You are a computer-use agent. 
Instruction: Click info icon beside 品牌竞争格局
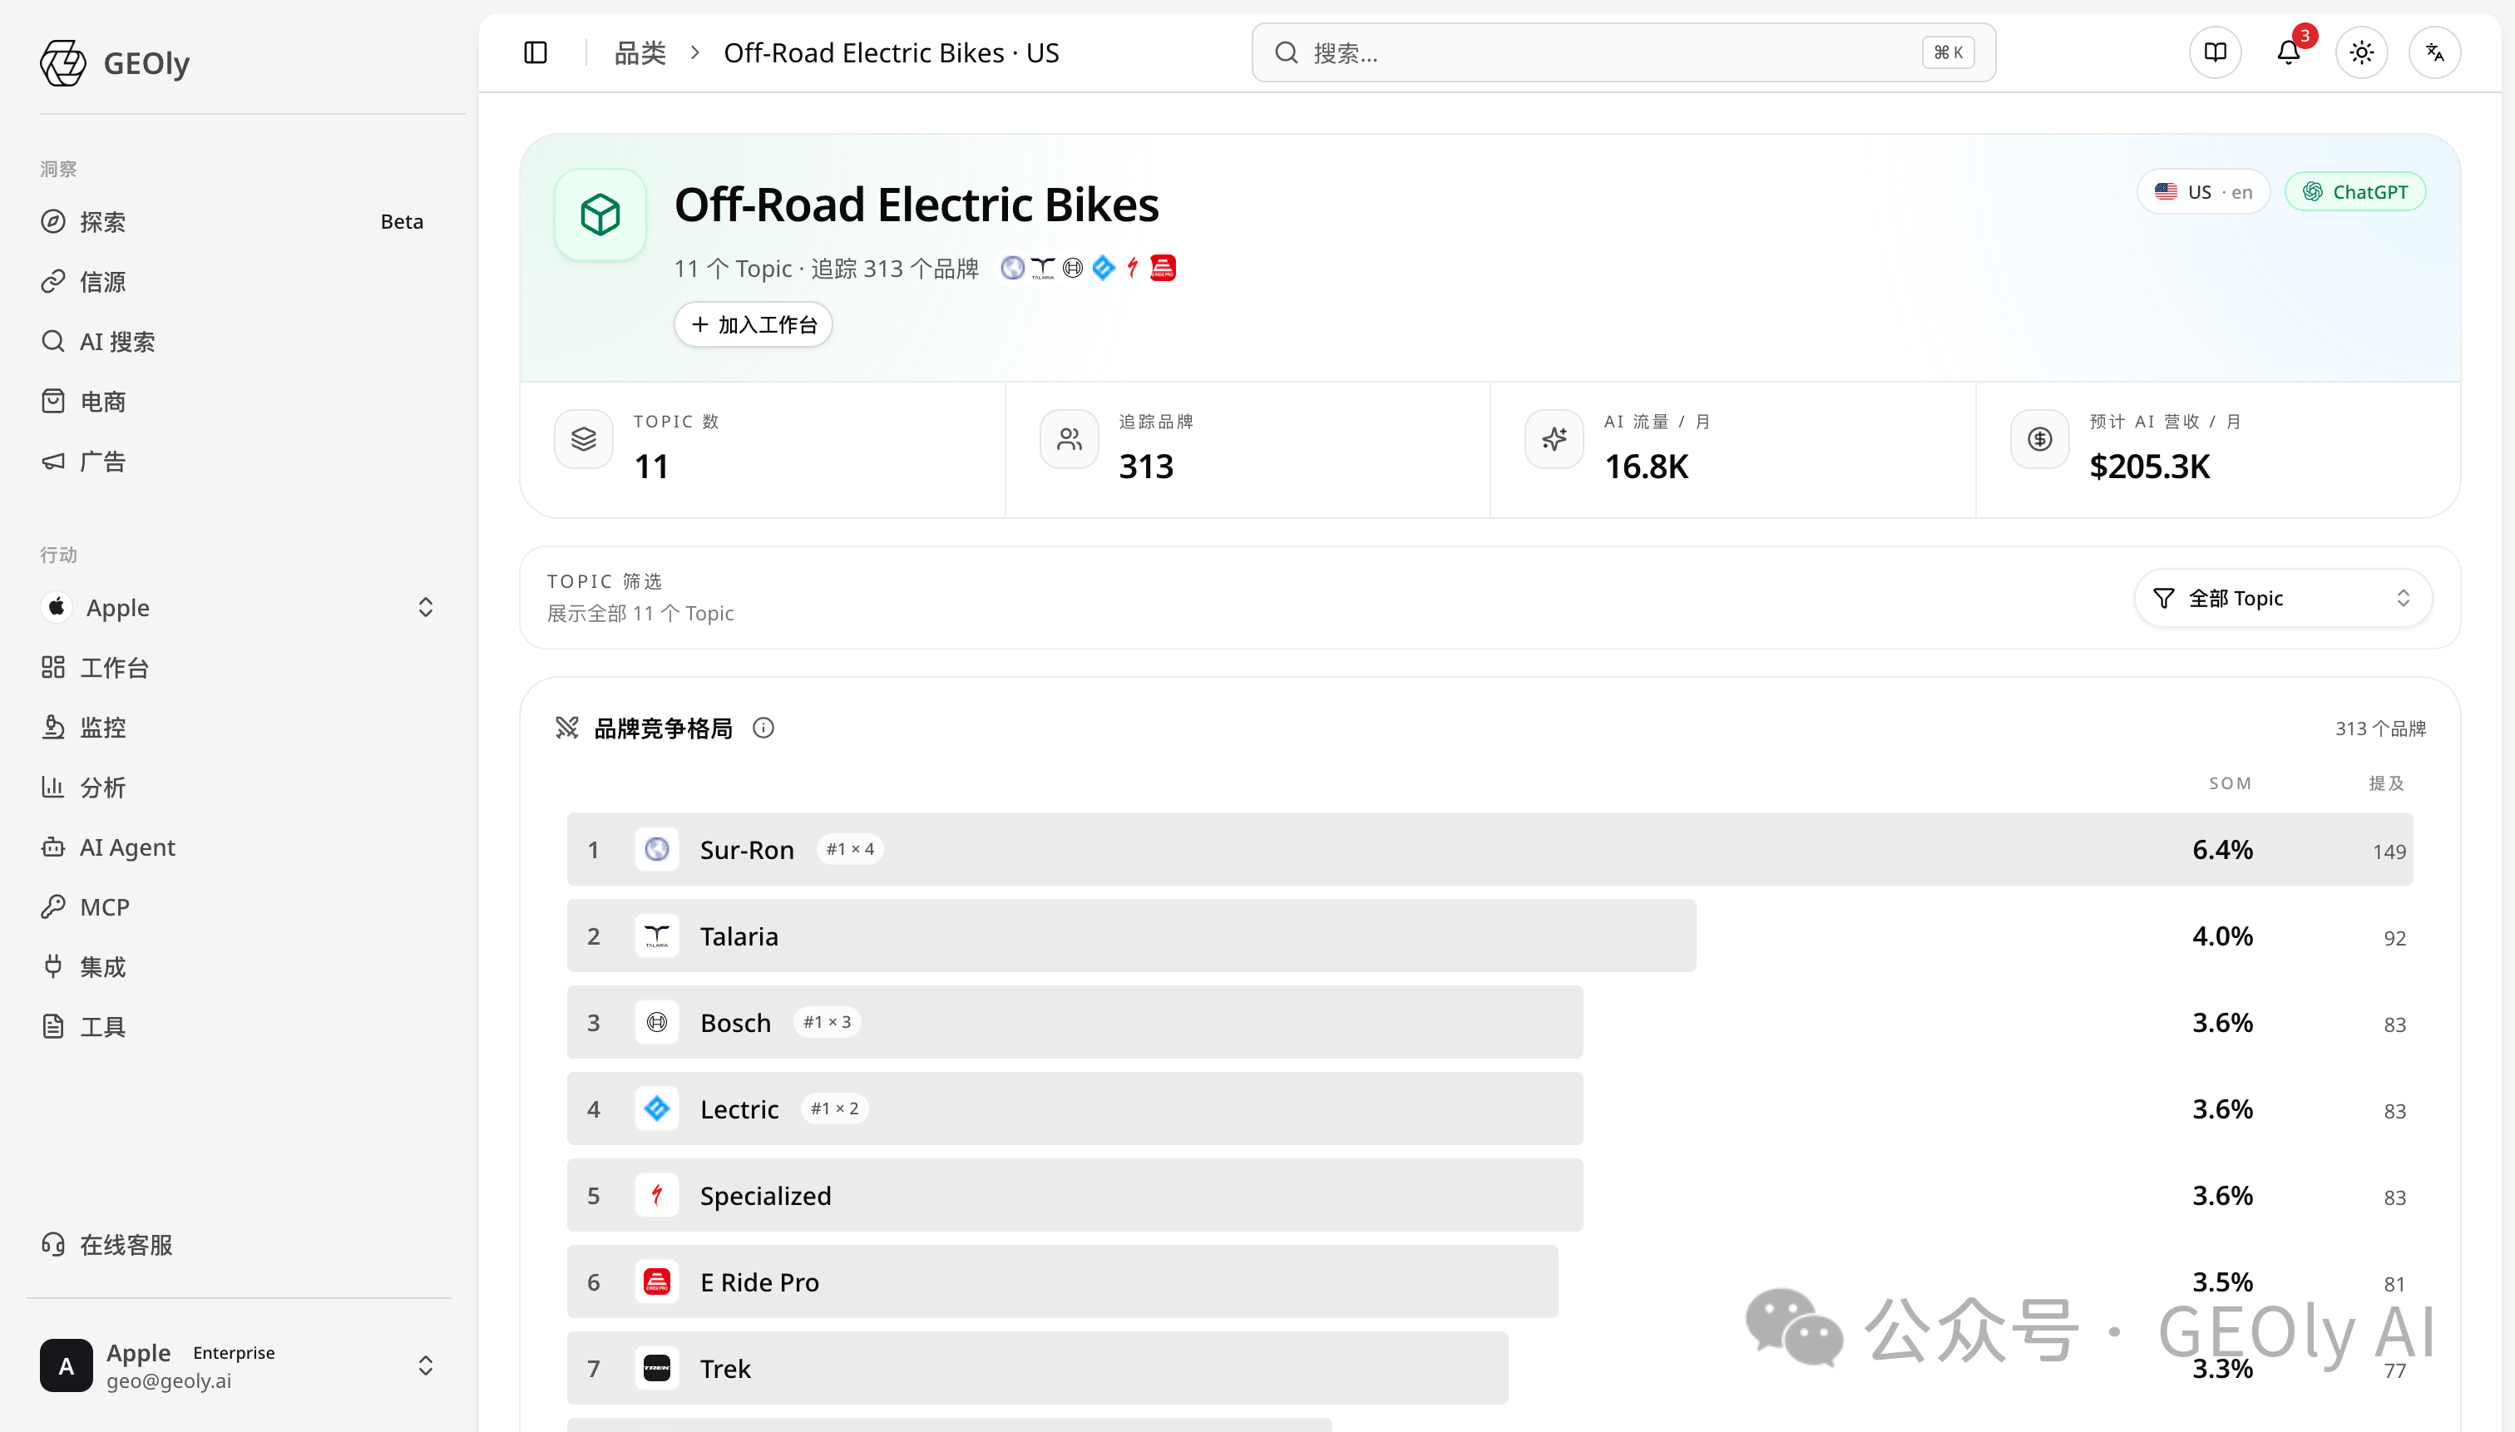763,728
